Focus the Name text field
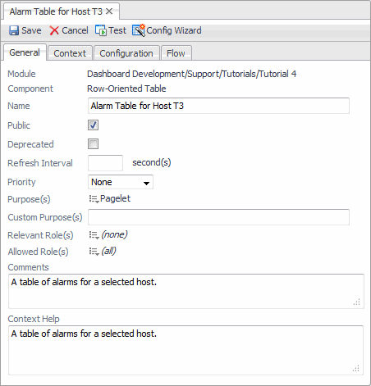 click(x=218, y=106)
